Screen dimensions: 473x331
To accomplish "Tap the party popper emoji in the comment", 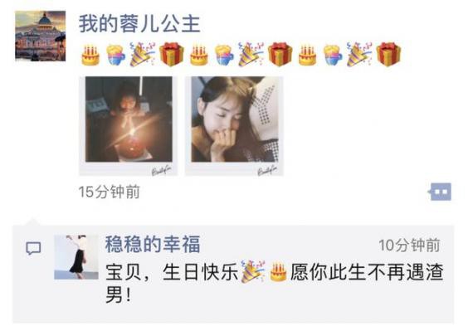I will 253,270.
